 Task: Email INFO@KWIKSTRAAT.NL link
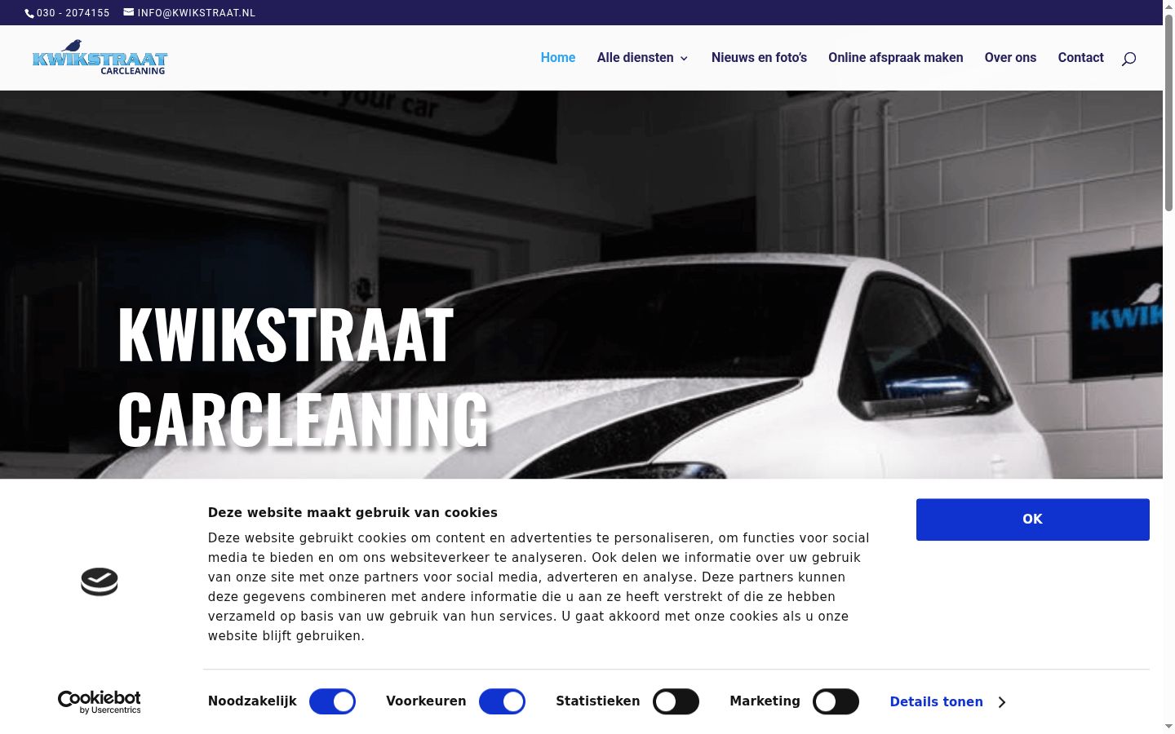pos(197,13)
